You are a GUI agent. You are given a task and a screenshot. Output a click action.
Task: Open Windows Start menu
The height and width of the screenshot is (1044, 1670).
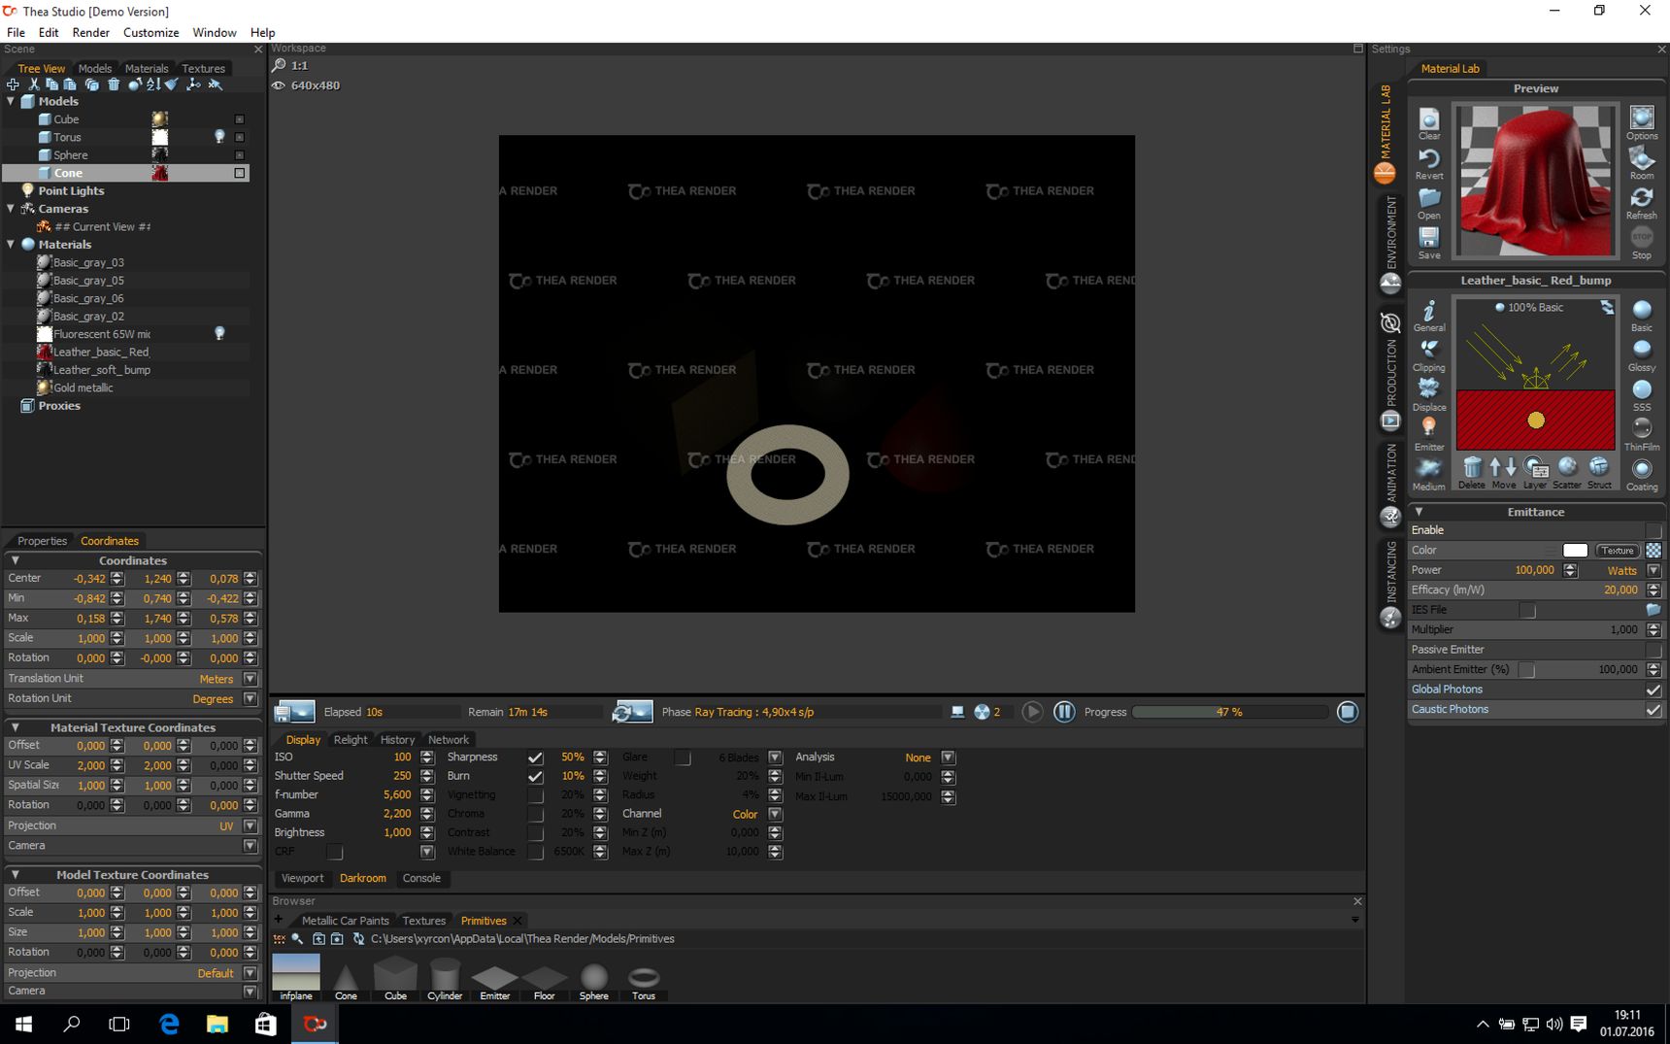point(23,1024)
